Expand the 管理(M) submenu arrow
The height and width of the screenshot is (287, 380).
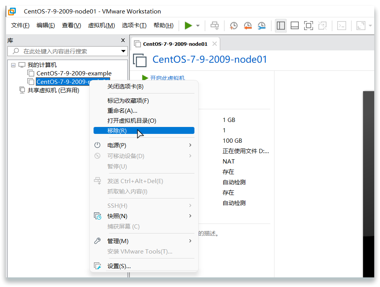(190, 241)
